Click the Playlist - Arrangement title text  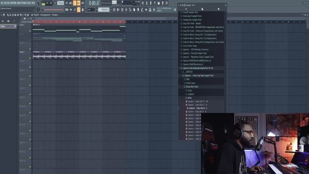pyautogui.click(x=42, y=15)
